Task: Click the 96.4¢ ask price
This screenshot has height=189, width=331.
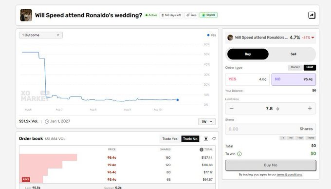Action: (111, 172)
